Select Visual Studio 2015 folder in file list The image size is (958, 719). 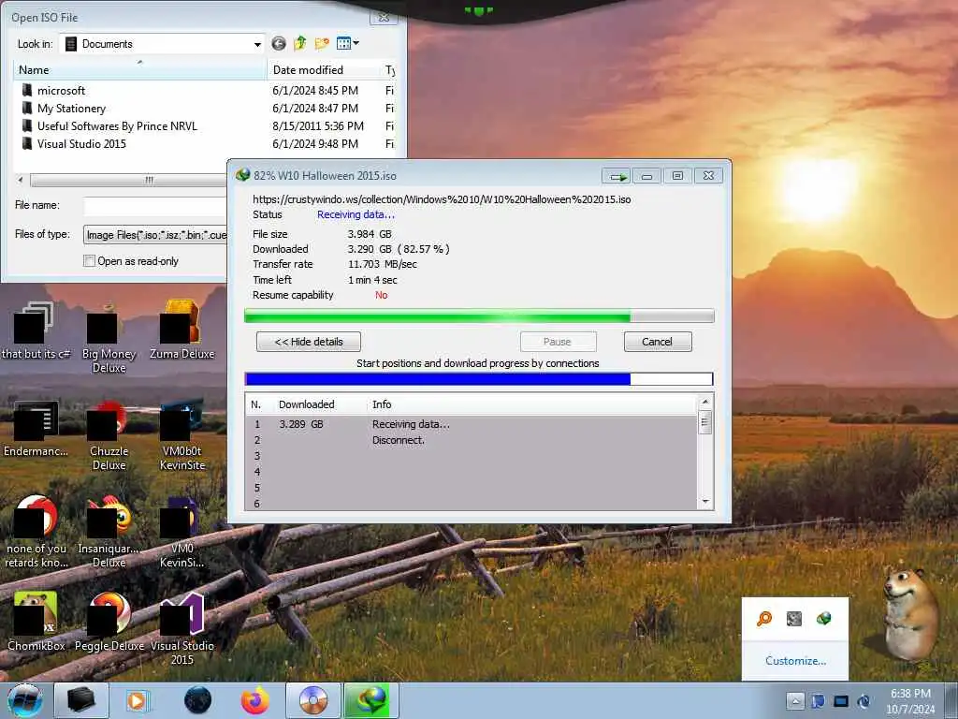point(204,143)
